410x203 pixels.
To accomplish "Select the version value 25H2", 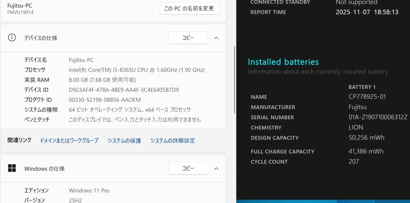I will pyautogui.click(x=75, y=200).
